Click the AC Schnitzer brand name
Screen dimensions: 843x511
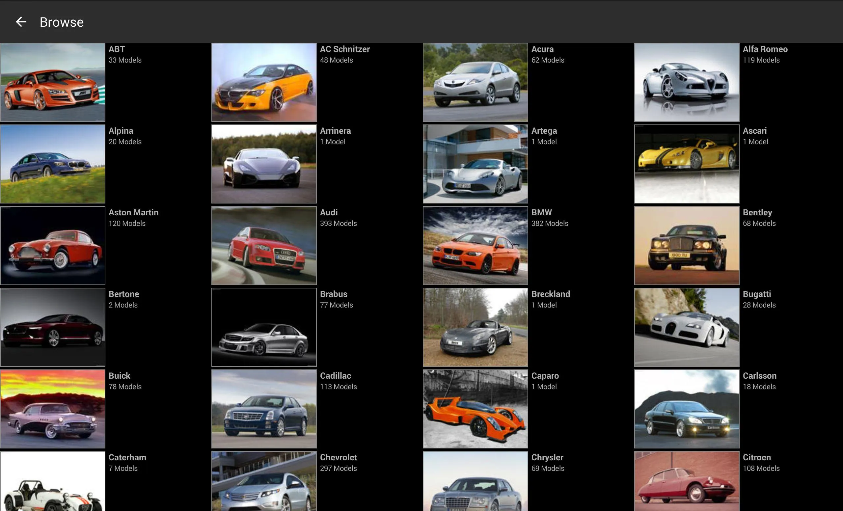[x=345, y=49]
